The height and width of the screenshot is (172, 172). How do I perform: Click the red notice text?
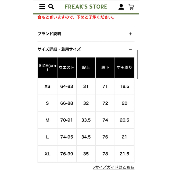coord(76,17)
